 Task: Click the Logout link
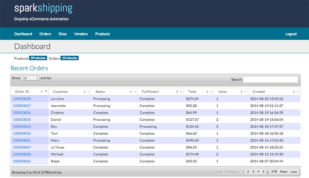coord(291,34)
